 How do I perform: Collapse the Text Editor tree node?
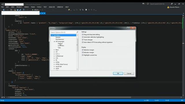[52, 35]
